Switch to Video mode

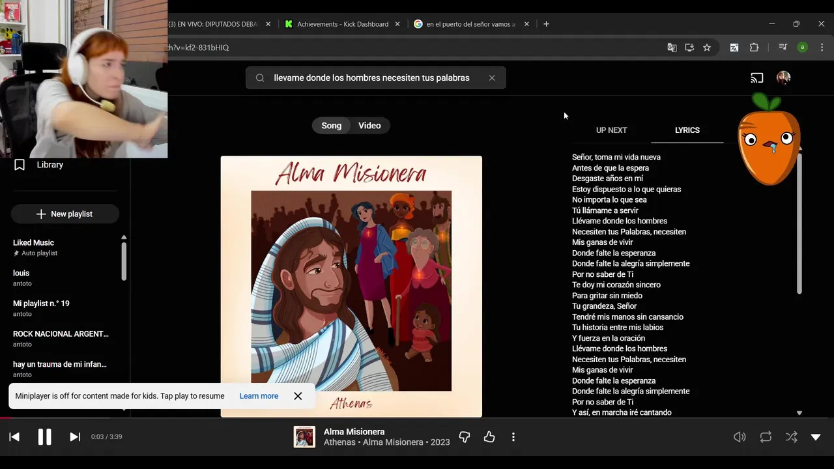click(369, 126)
